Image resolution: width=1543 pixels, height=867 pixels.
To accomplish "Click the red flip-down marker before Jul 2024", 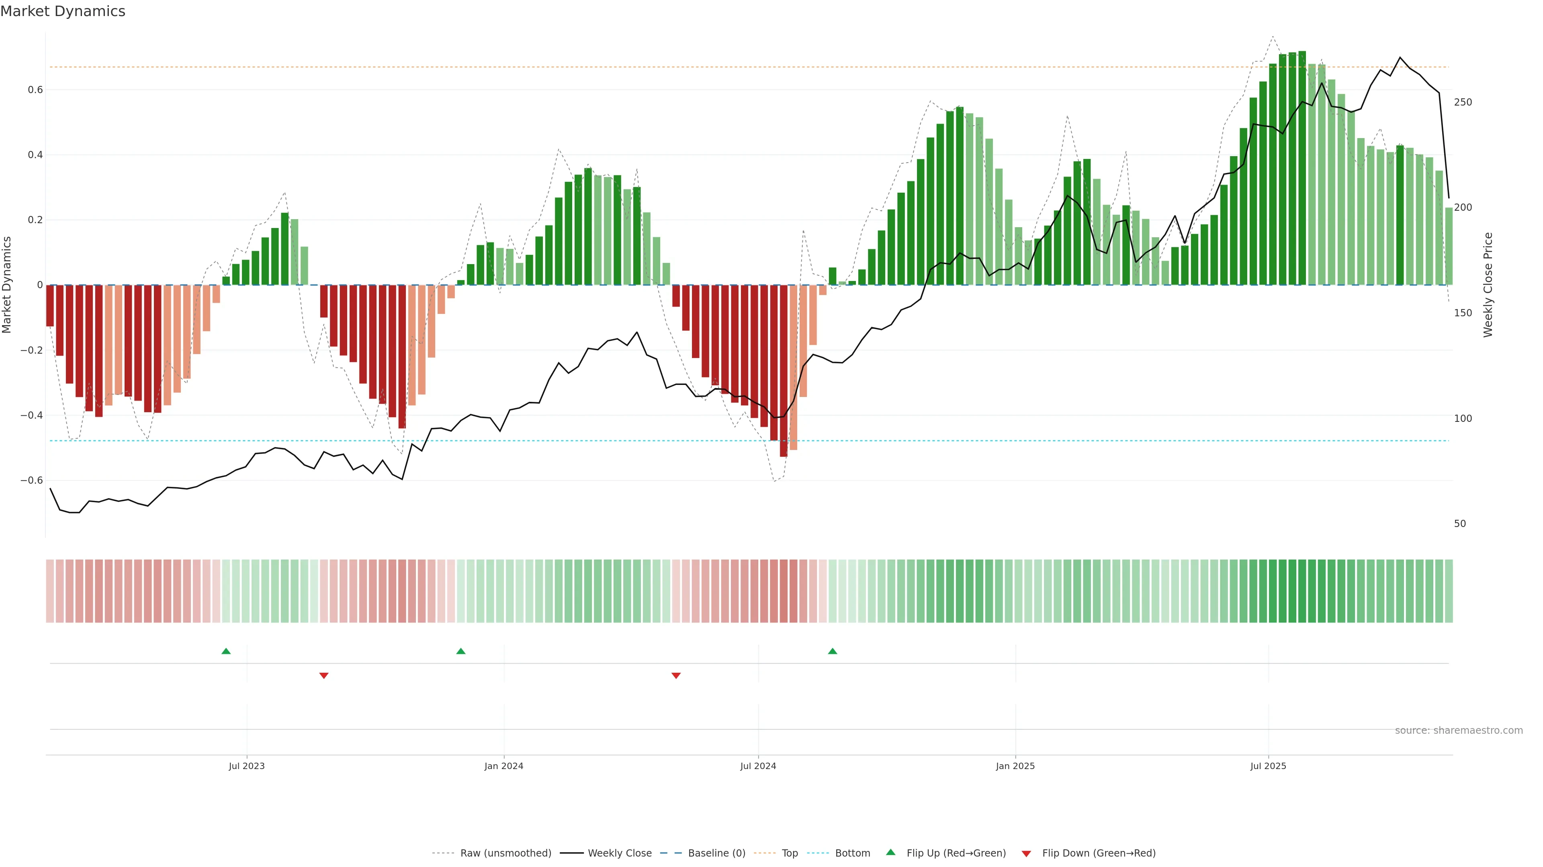I will coord(676,676).
